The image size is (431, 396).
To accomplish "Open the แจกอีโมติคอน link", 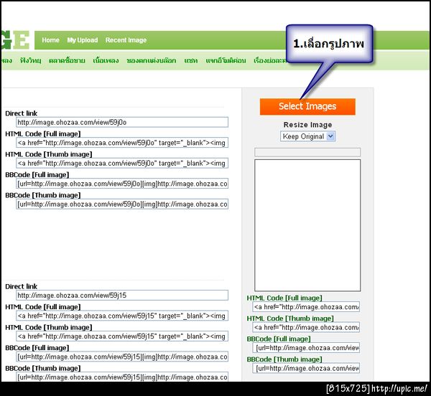I will point(226,60).
